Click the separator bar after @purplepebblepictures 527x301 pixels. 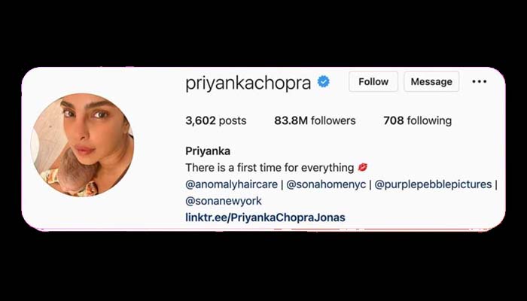click(495, 184)
